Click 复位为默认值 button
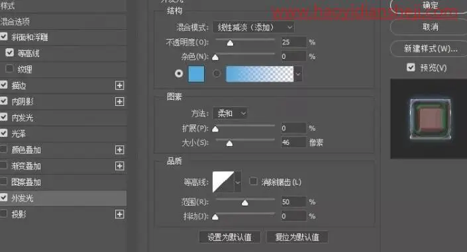 point(297,237)
